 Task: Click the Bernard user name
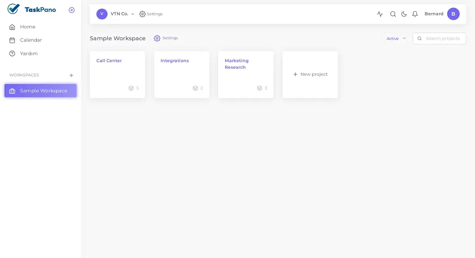434,14
